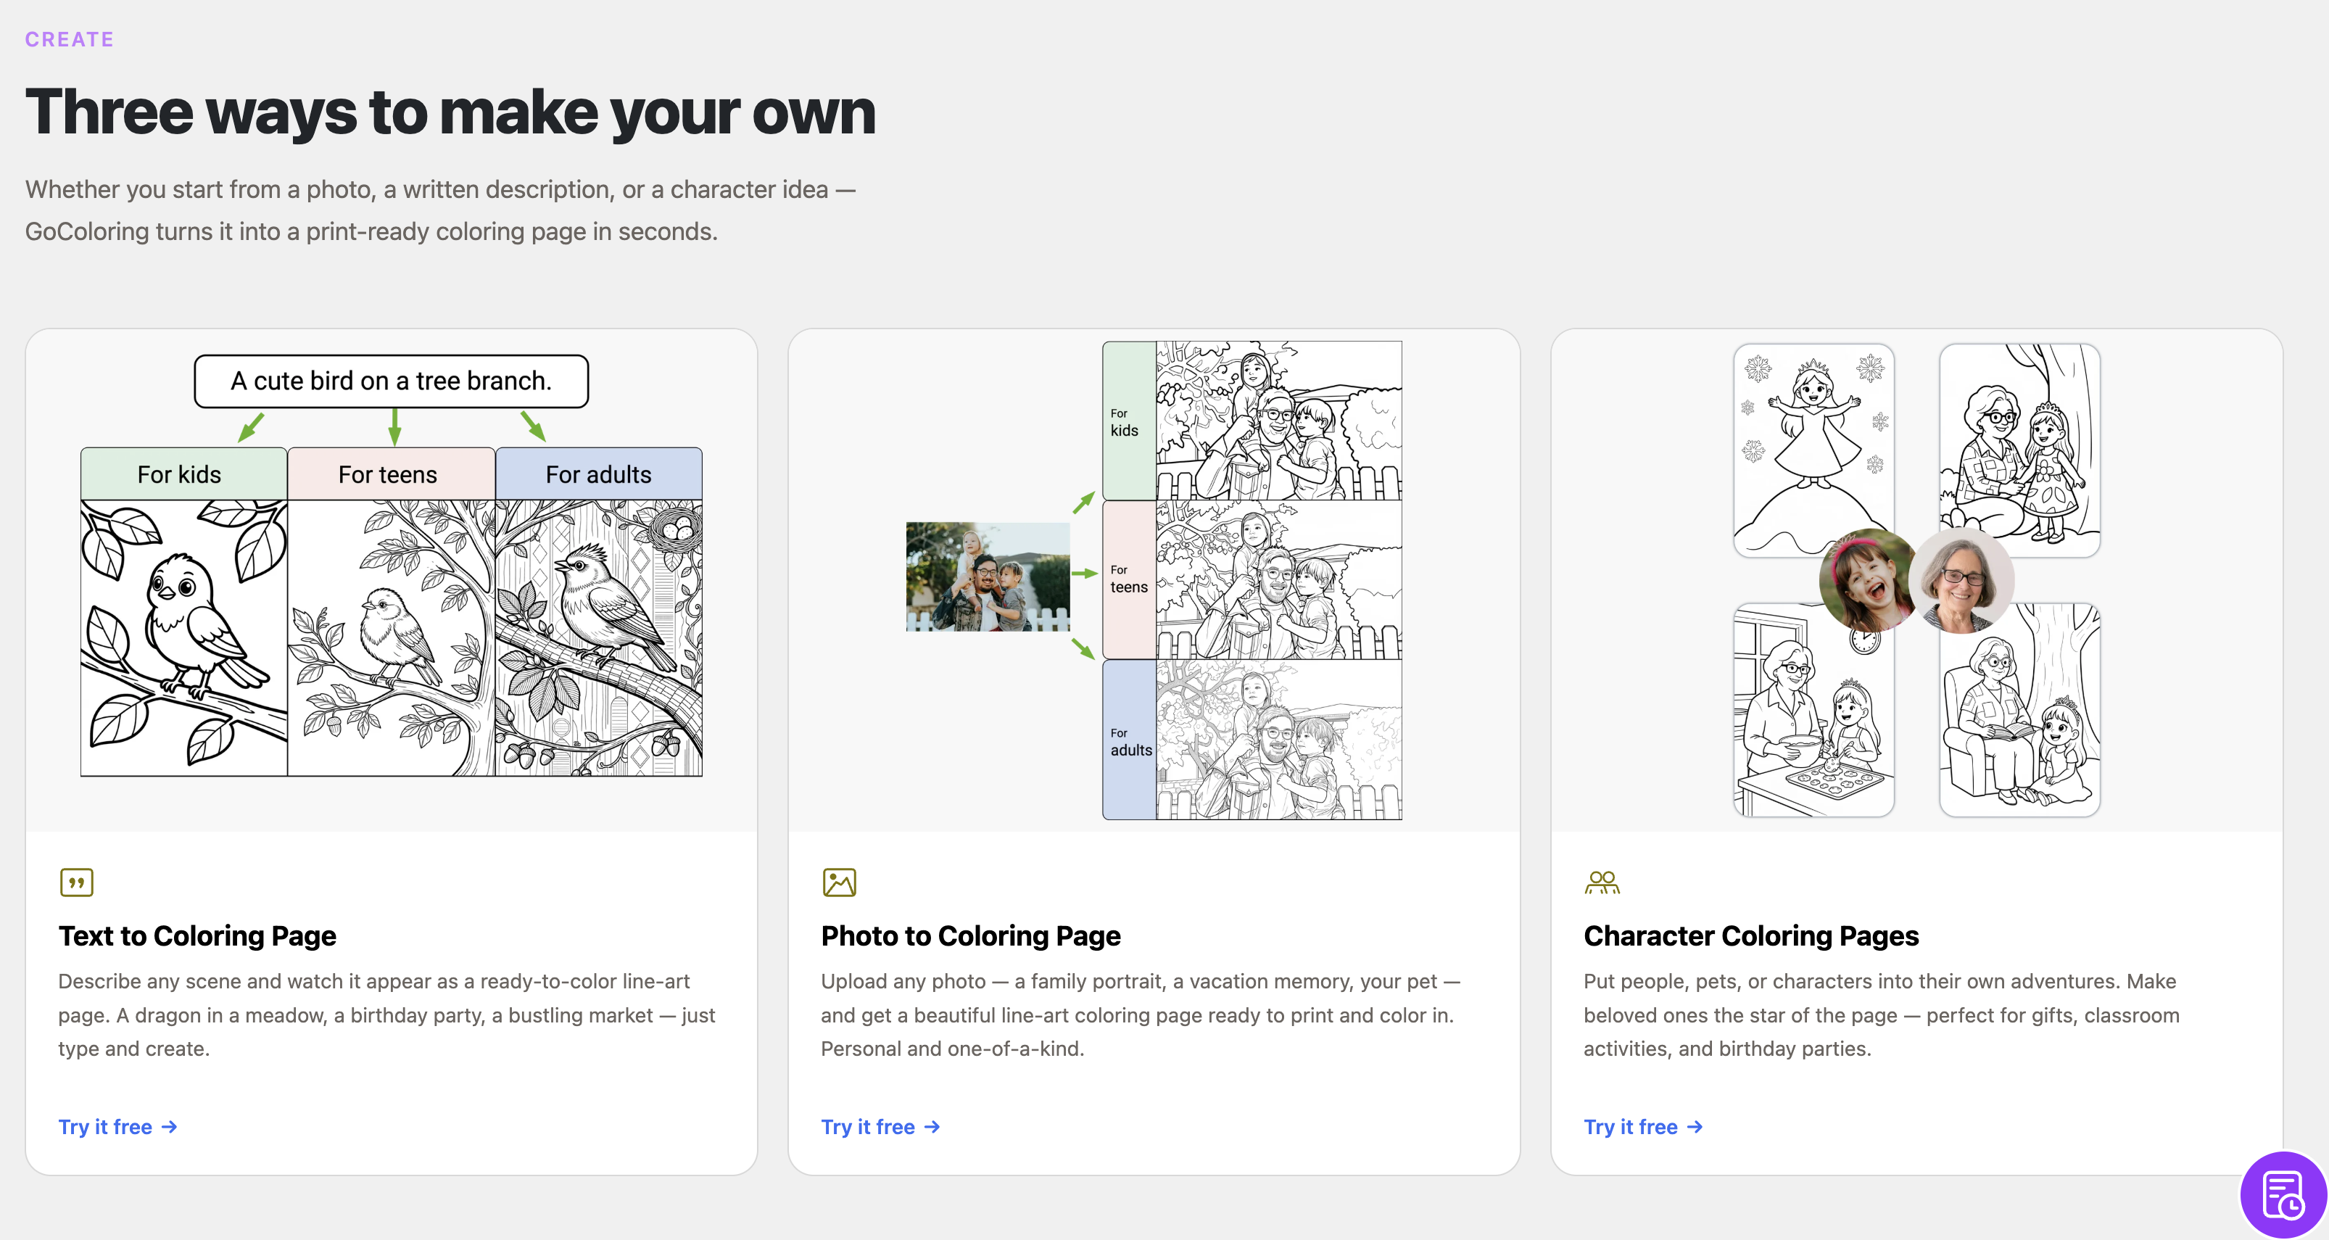Select the For teens bird illustration label

click(391, 474)
